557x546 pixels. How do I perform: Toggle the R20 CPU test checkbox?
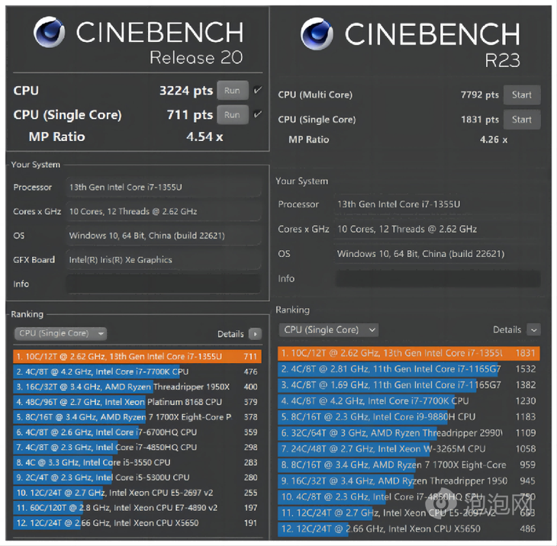258,90
